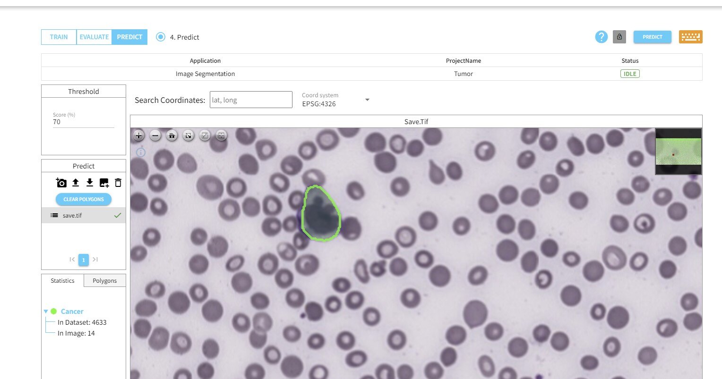Click the upload arrow icon in Predict panel
Screen dimensions: 722x379
[x=76, y=183]
